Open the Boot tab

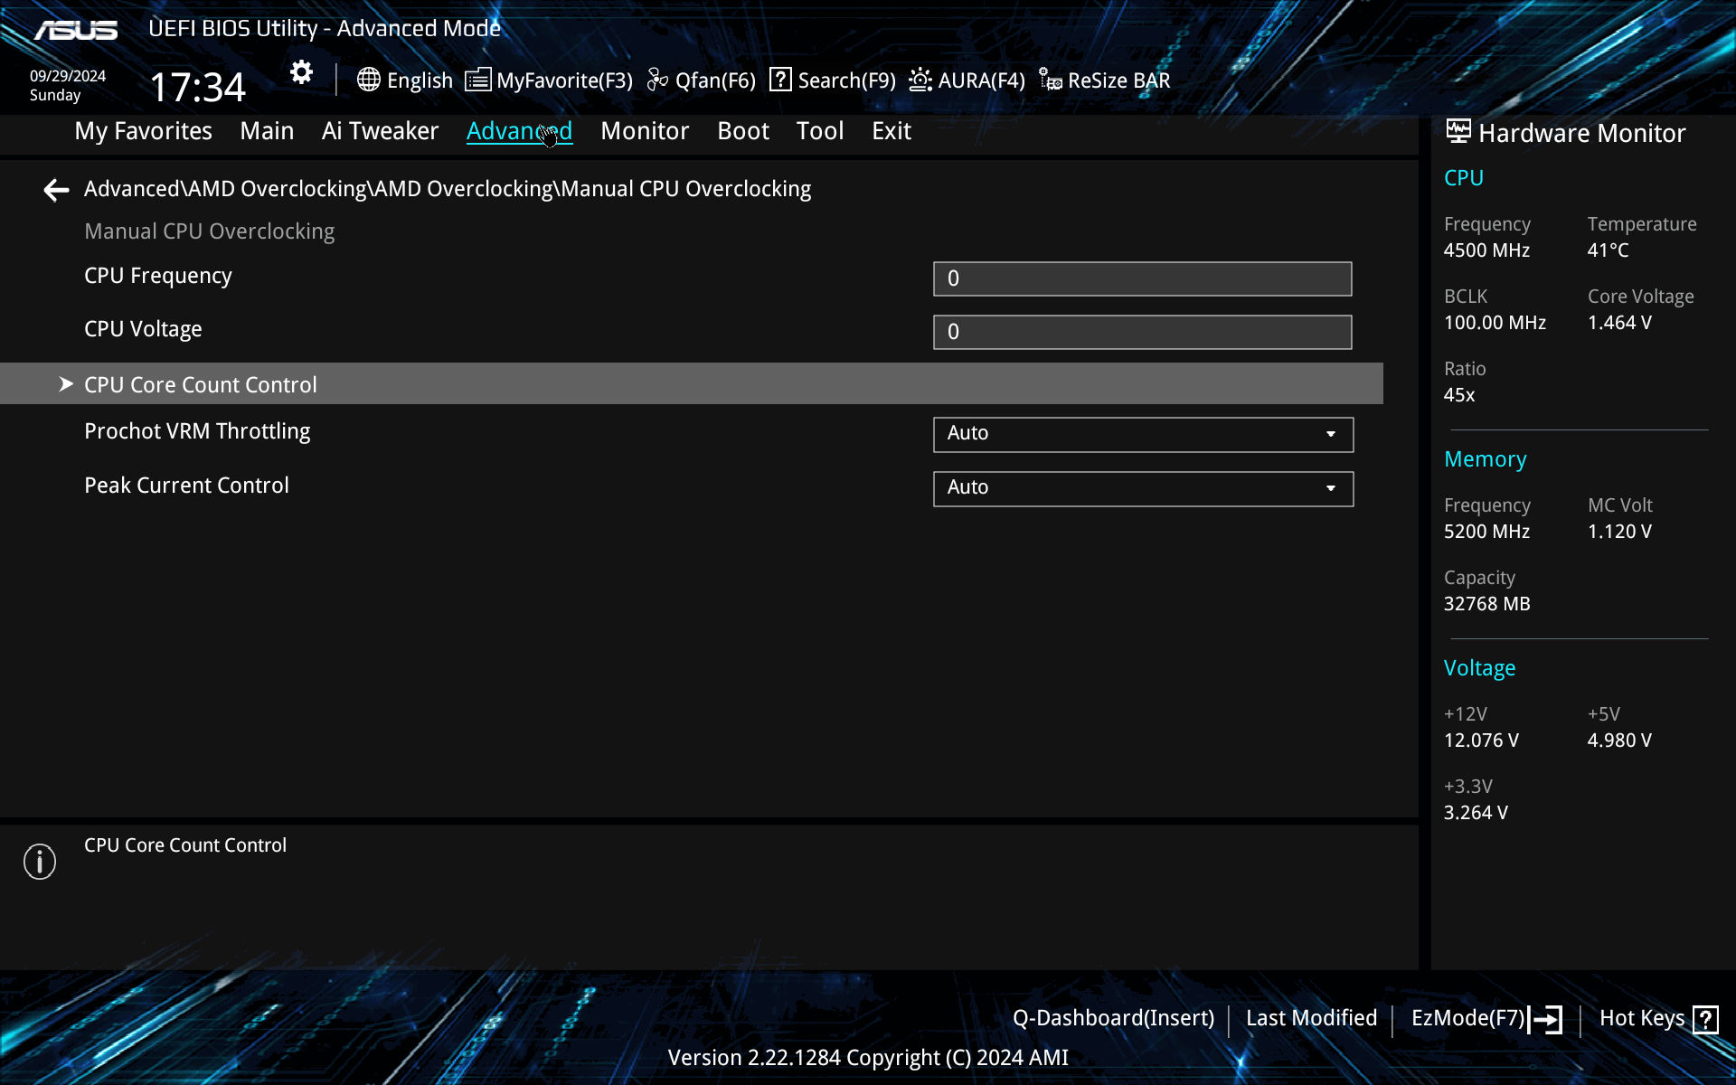pos(743,131)
